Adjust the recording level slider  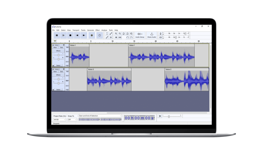point(185,34)
